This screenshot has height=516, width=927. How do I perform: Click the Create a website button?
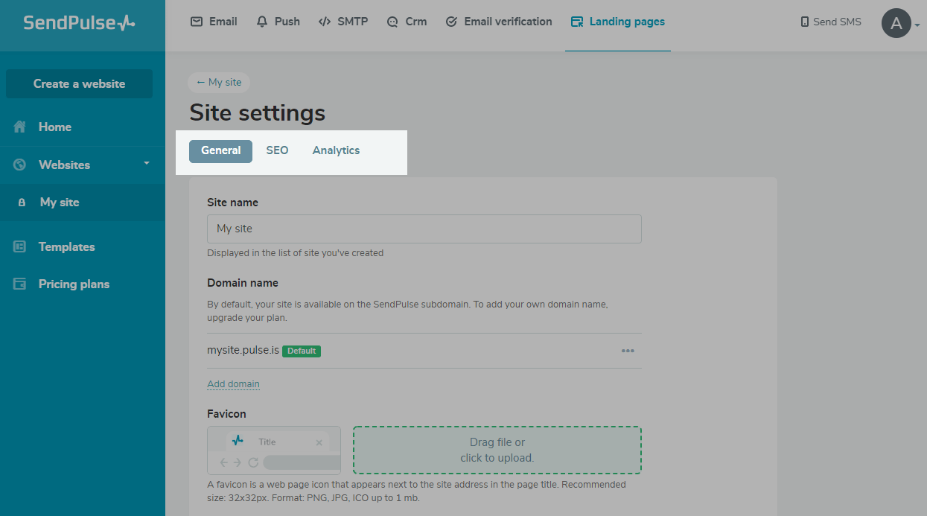pyautogui.click(x=79, y=83)
